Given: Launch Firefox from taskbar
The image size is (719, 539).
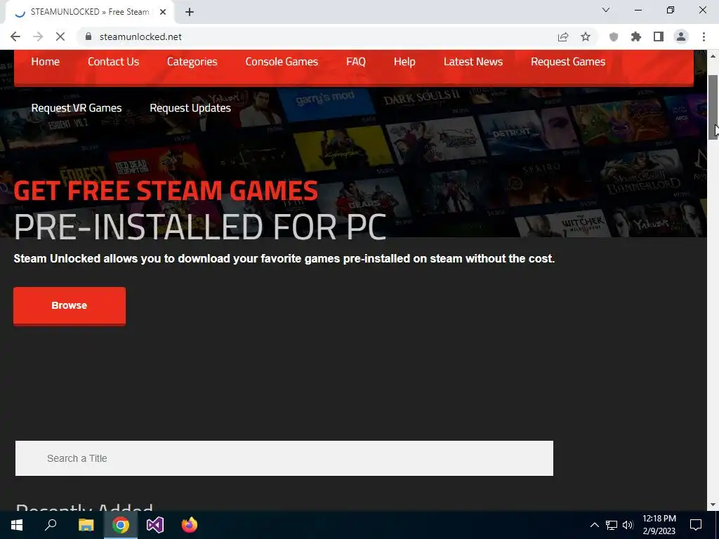Looking at the screenshot, I should click(x=190, y=525).
